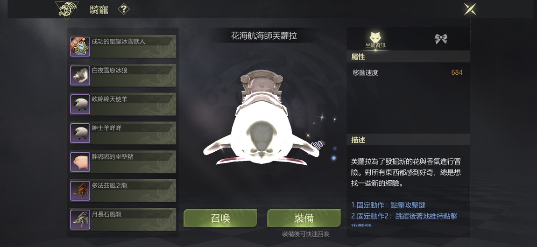Click the 裝備 equip button
The height and width of the screenshot is (247, 537).
pos(304,218)
